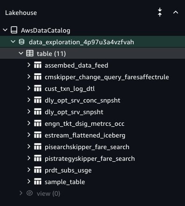The image size is (185, 206).
Task: Click the database icon beside data_exploration_4p97u3a4vzfvah
Action: [x=21, y=42]
